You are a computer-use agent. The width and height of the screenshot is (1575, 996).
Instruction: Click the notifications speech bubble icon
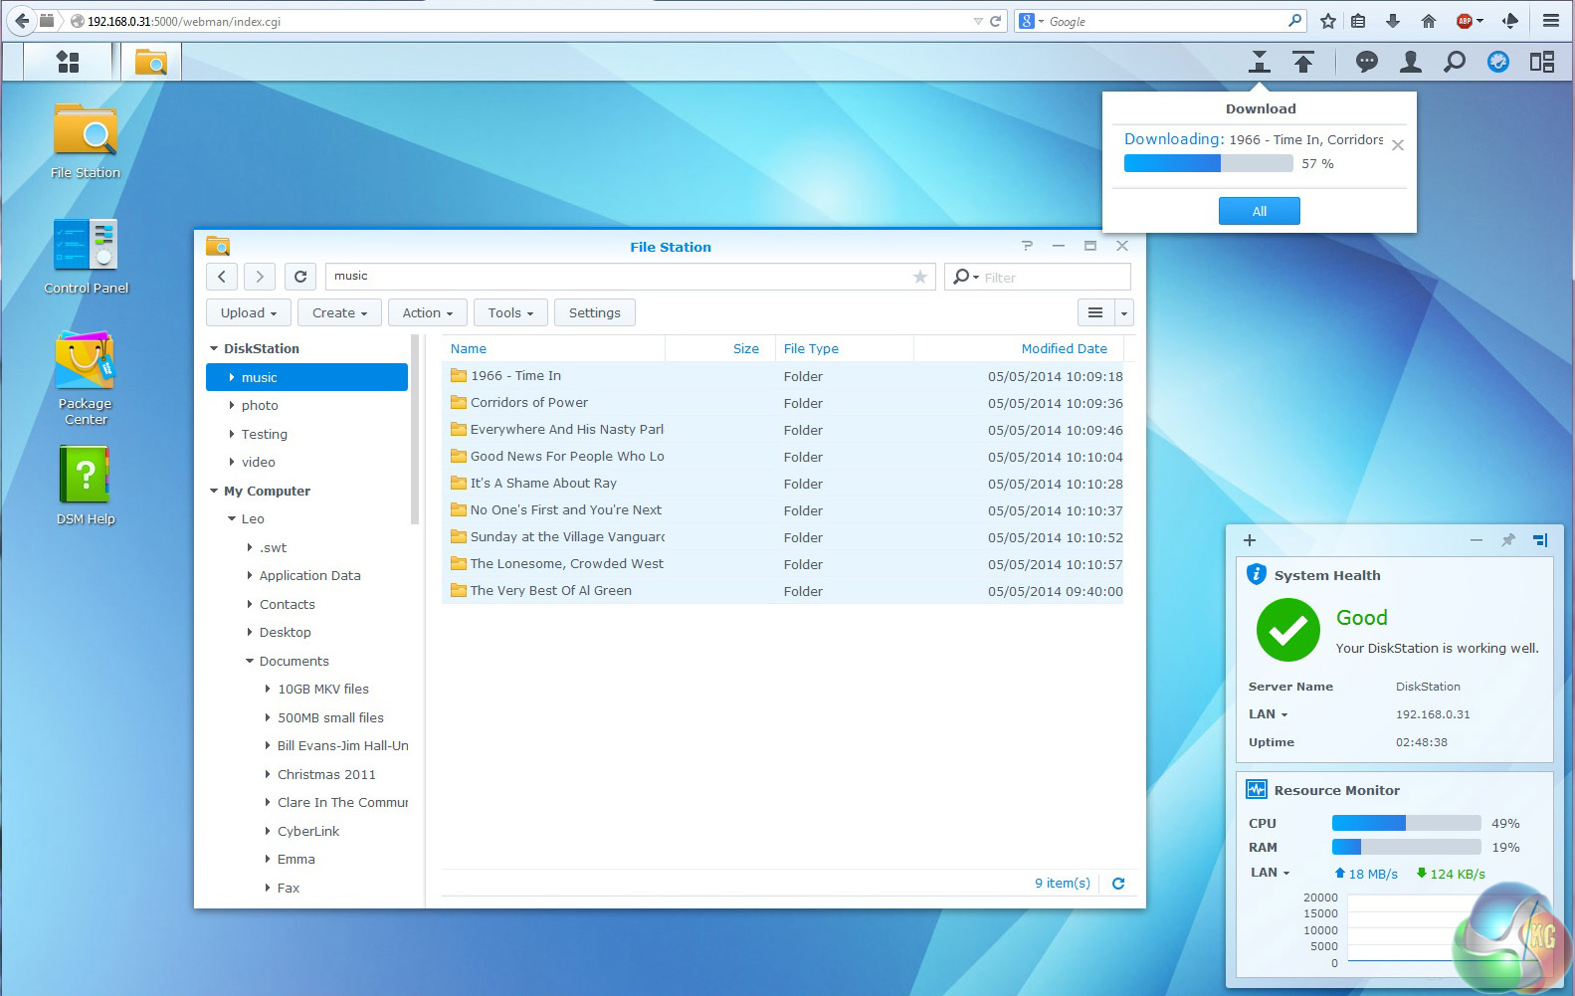tap(1367, 63)
